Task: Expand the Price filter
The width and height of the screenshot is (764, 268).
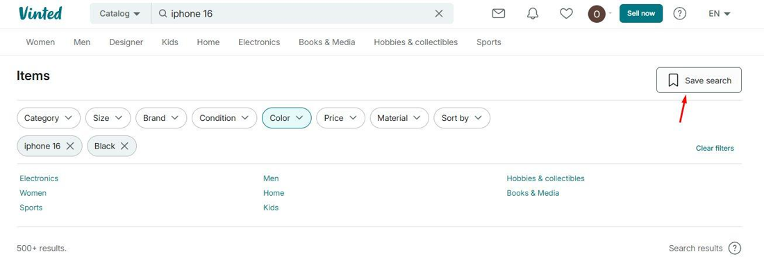Action: (x=340, y=118)
